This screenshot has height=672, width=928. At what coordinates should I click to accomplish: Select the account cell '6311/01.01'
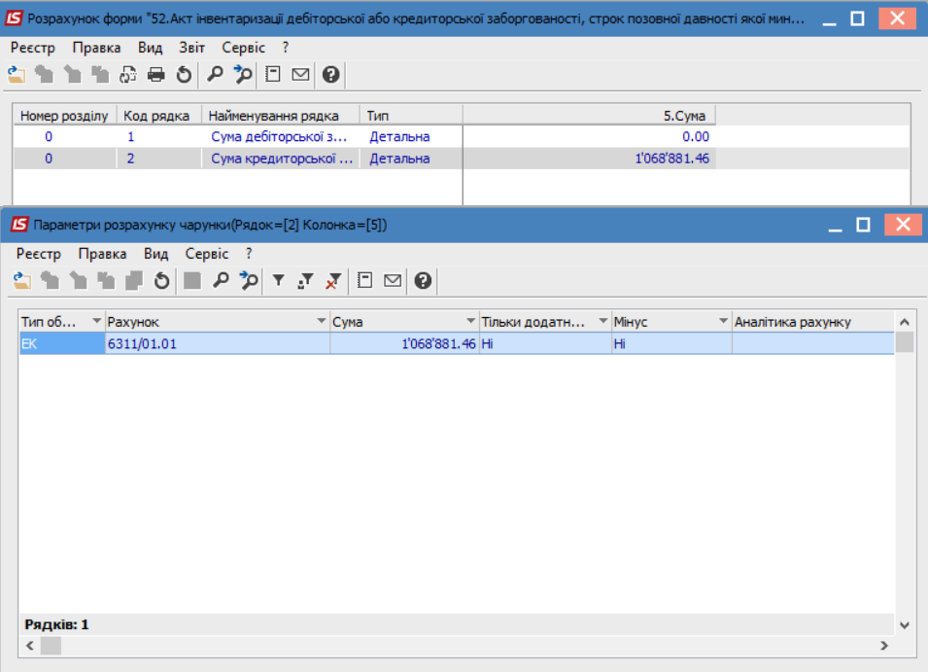(x=218, y=343)
